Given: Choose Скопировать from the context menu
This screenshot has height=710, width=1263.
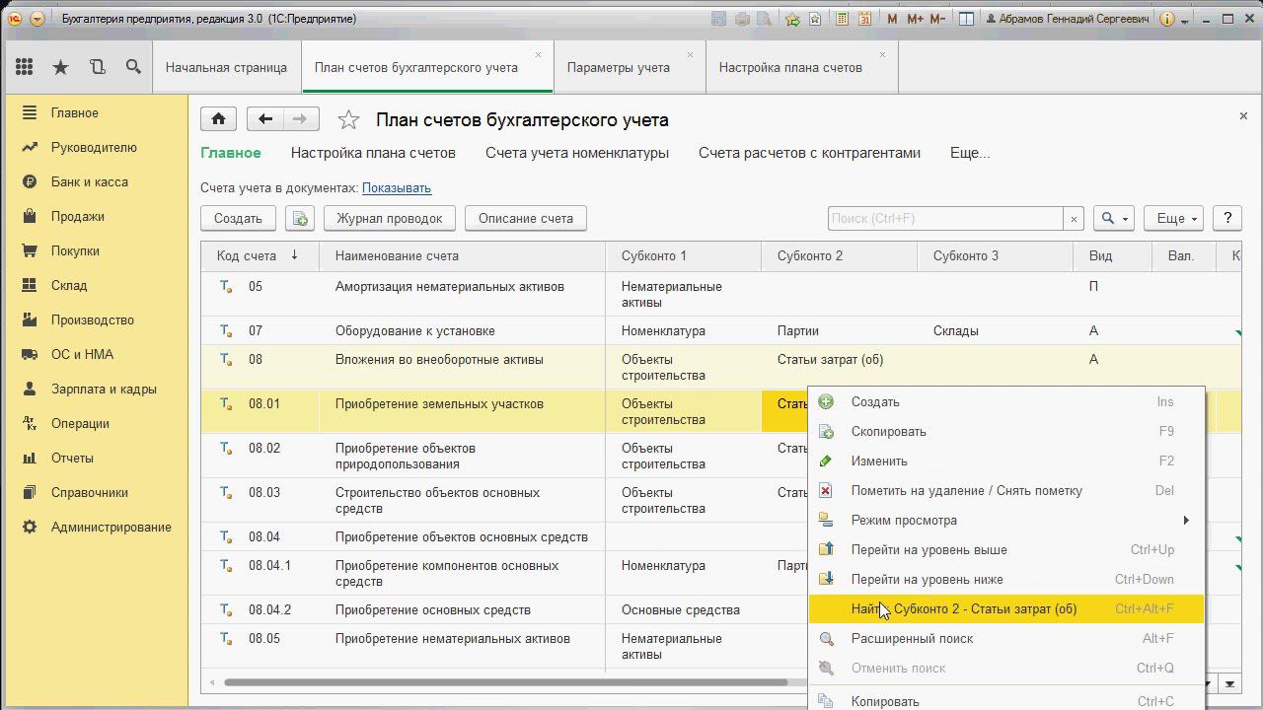Looking at the screenshot, I should (x=888, y=431).
